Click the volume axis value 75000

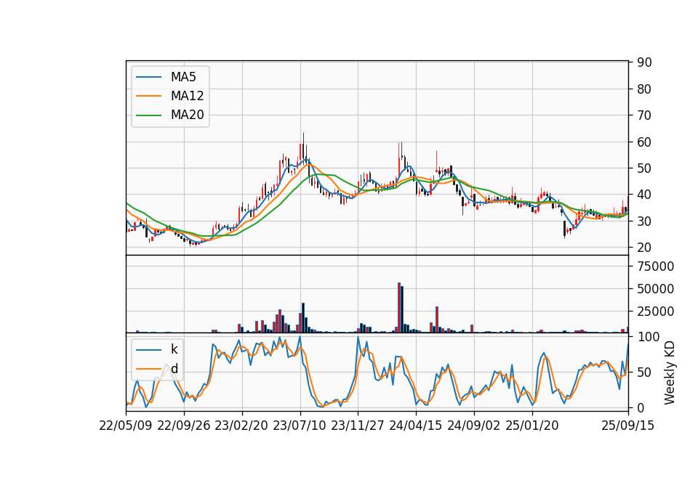pos(656,266)
